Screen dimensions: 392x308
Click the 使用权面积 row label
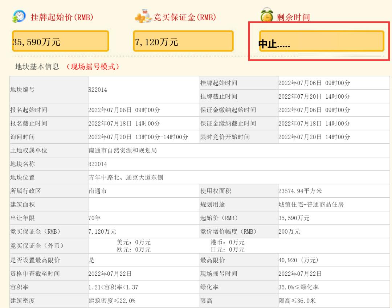216,191
